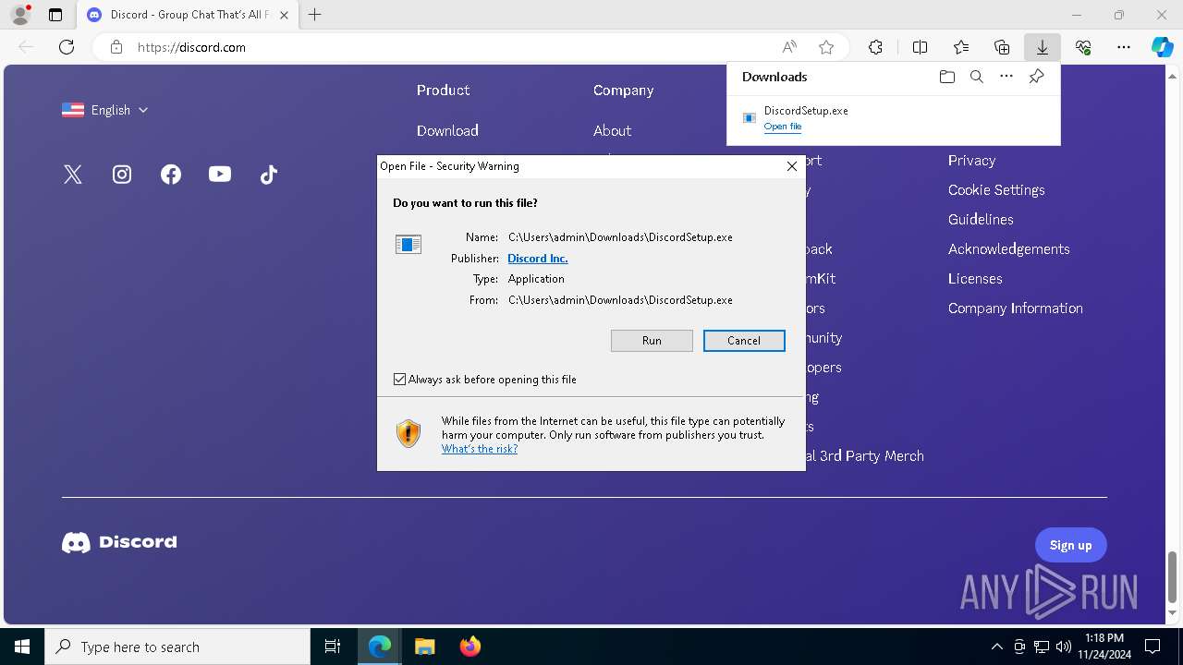Image resolution: width=1183 pixels, height=665 pixels.
Task: Open the Privacy footer link
Action: pos(971,161)
